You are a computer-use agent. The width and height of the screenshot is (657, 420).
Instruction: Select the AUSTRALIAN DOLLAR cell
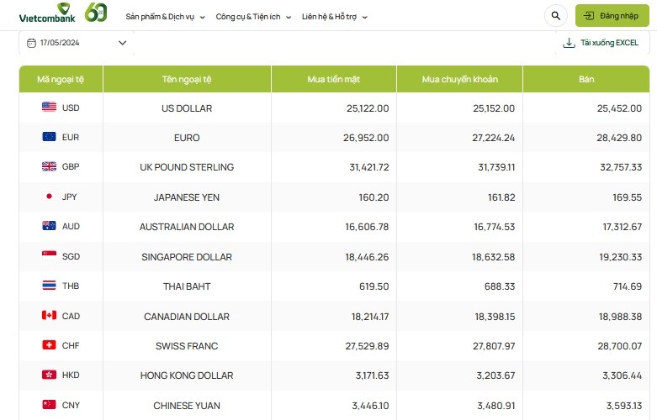(x=187, y=227)
